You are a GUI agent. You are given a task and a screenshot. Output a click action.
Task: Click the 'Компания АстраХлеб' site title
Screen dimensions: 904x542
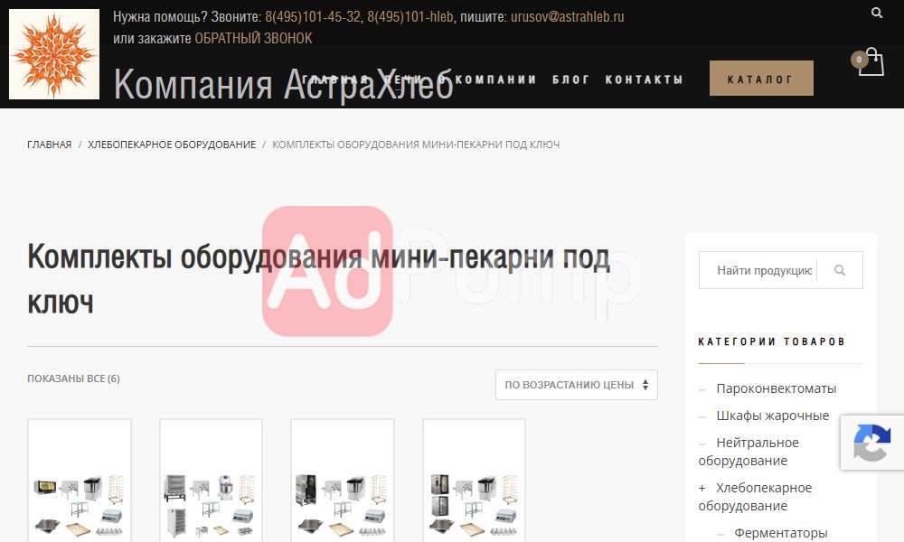coord(284,84)
